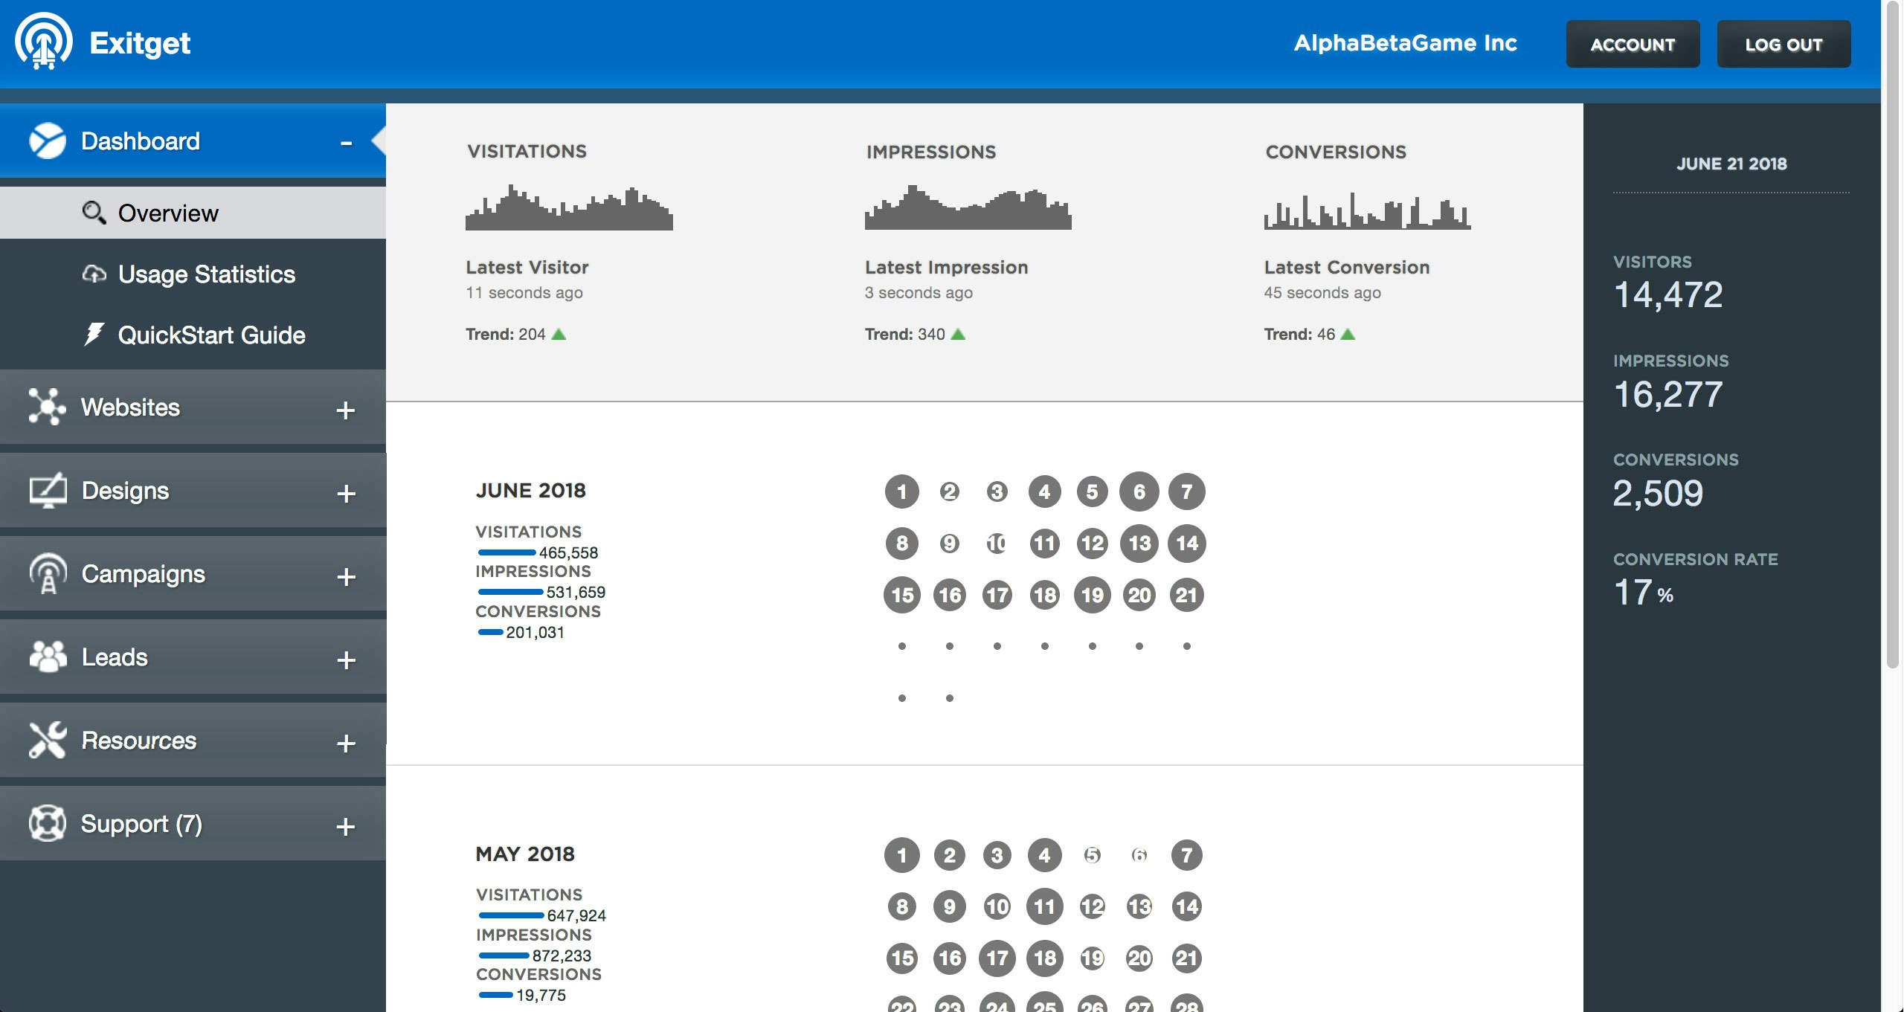The height and width of the screenshot is (1012, 1904).
Task: Click the LOG OUT button
Action: pos(1784,45)
